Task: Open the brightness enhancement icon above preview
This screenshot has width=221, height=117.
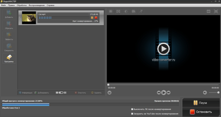Action: 126,11
